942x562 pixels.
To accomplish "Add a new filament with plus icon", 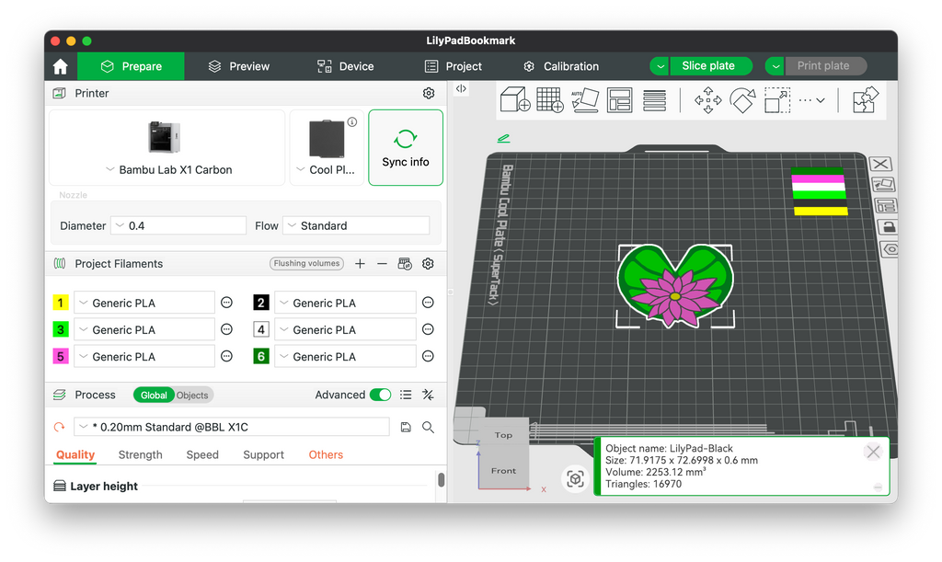I will pos(360,264).
